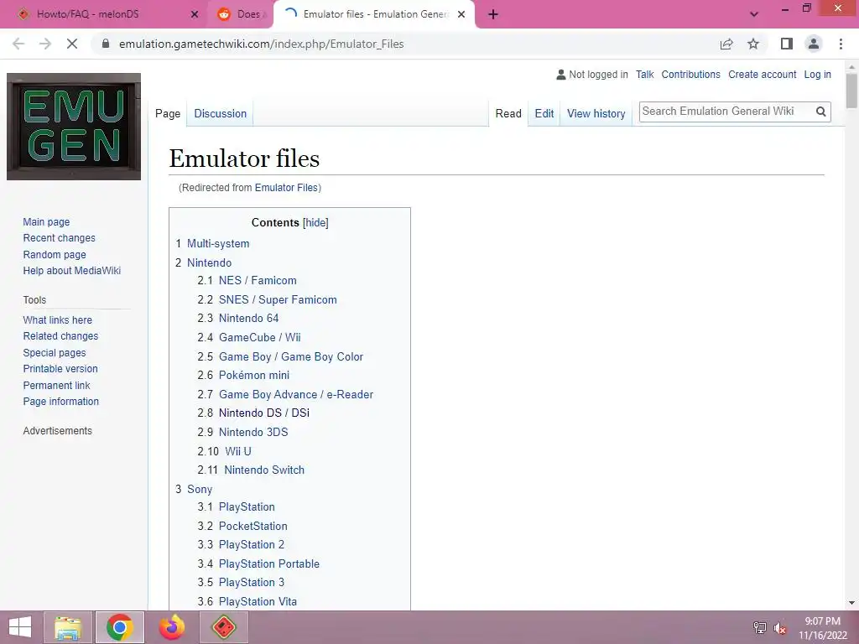Jump to NES / Famicom section

[258, 280]
